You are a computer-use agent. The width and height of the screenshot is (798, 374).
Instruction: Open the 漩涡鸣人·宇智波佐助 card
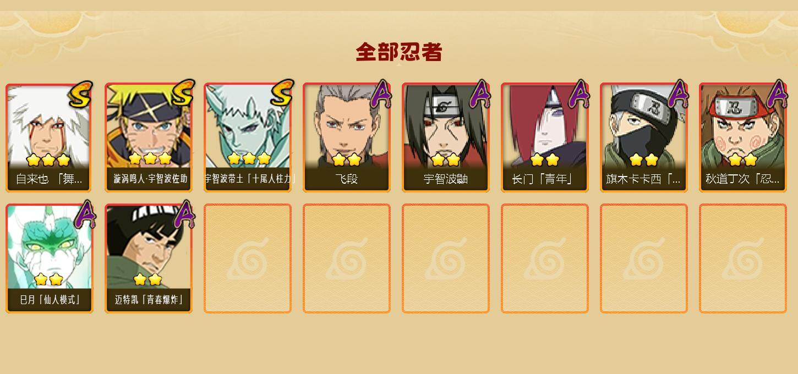(149, 137)
